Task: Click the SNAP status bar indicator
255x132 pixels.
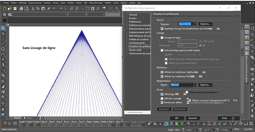Action: [171, 130]
